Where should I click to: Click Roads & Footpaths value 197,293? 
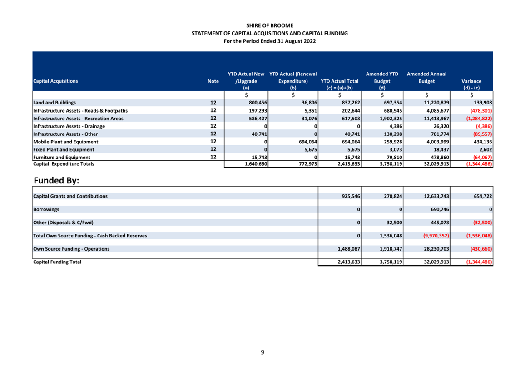click(x=258, y=111)
